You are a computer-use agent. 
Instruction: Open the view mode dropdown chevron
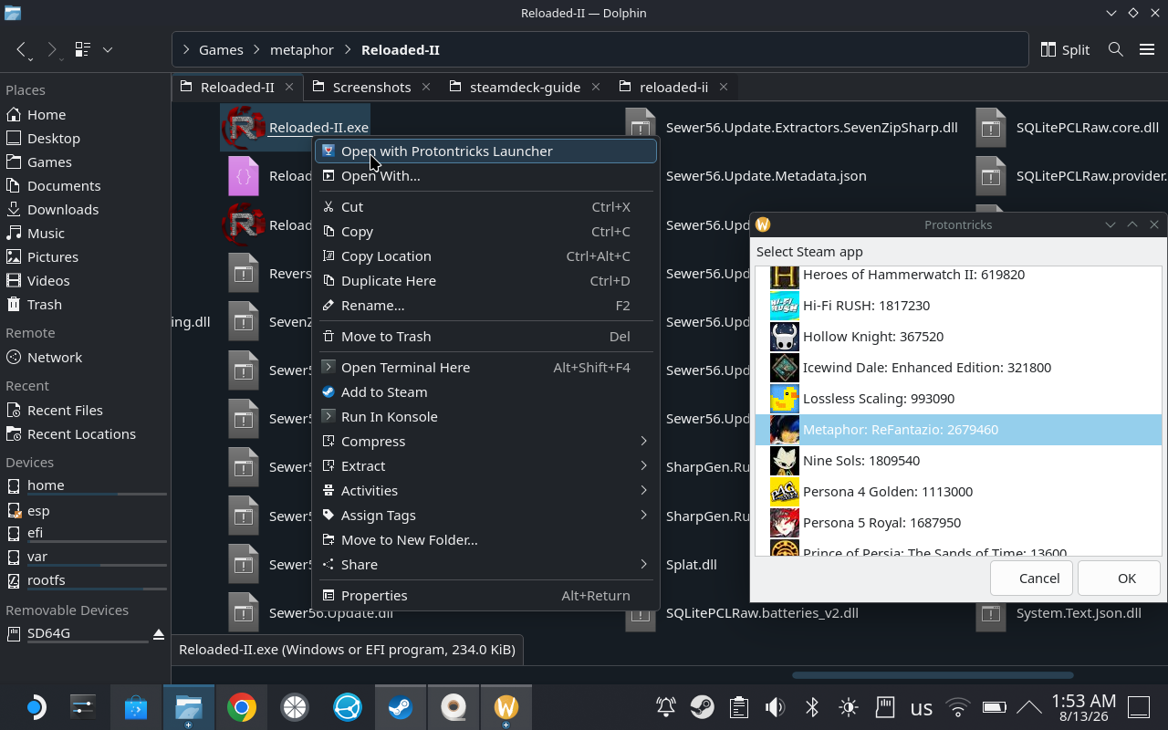[x=108, y=49]
